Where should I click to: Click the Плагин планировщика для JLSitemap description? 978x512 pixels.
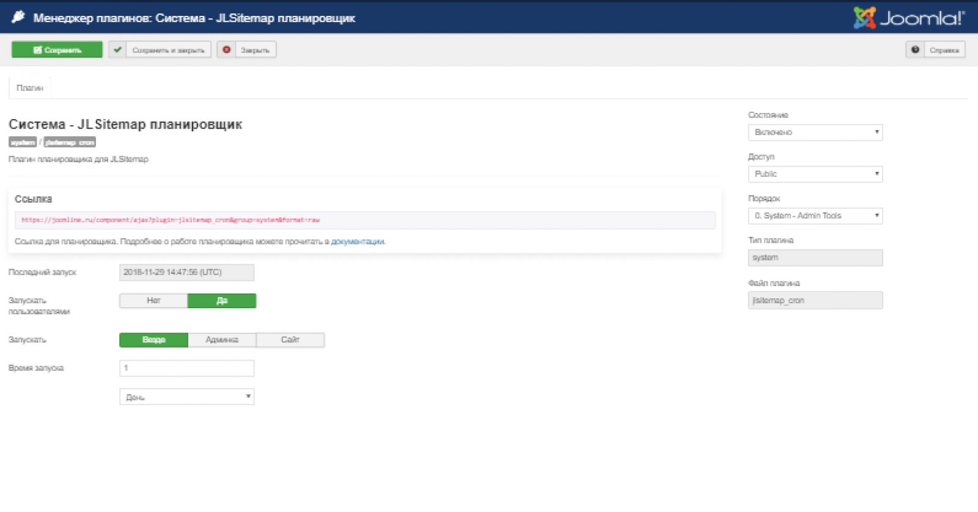coord(78,159)
